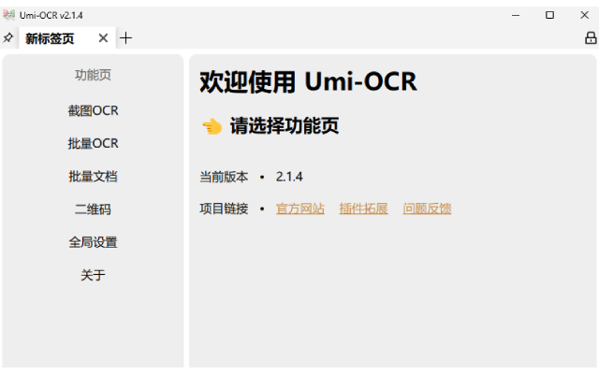Click the pointing hand emoji icon
The width and height of the screenshot is (599, 374).
(x=212, y=126)
